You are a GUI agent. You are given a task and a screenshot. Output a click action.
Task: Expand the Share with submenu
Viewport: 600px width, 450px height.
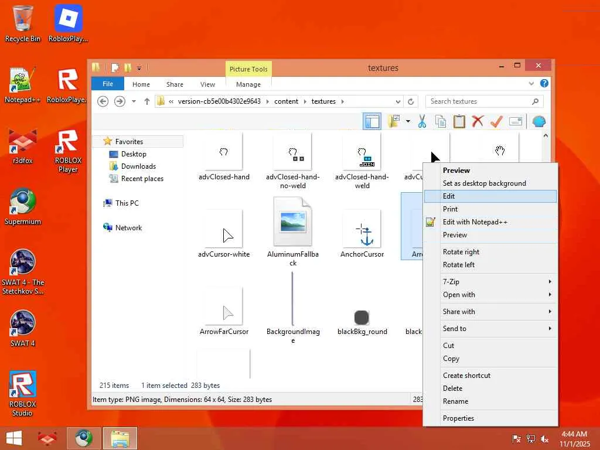pyautogui.click(x=490, y=312)
